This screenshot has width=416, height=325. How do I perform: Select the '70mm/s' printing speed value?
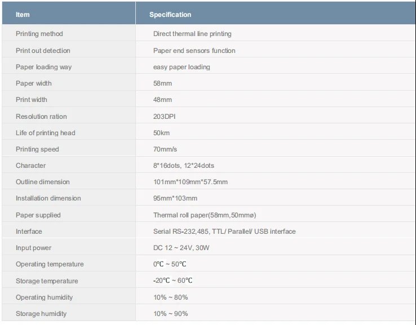[165, 149]
